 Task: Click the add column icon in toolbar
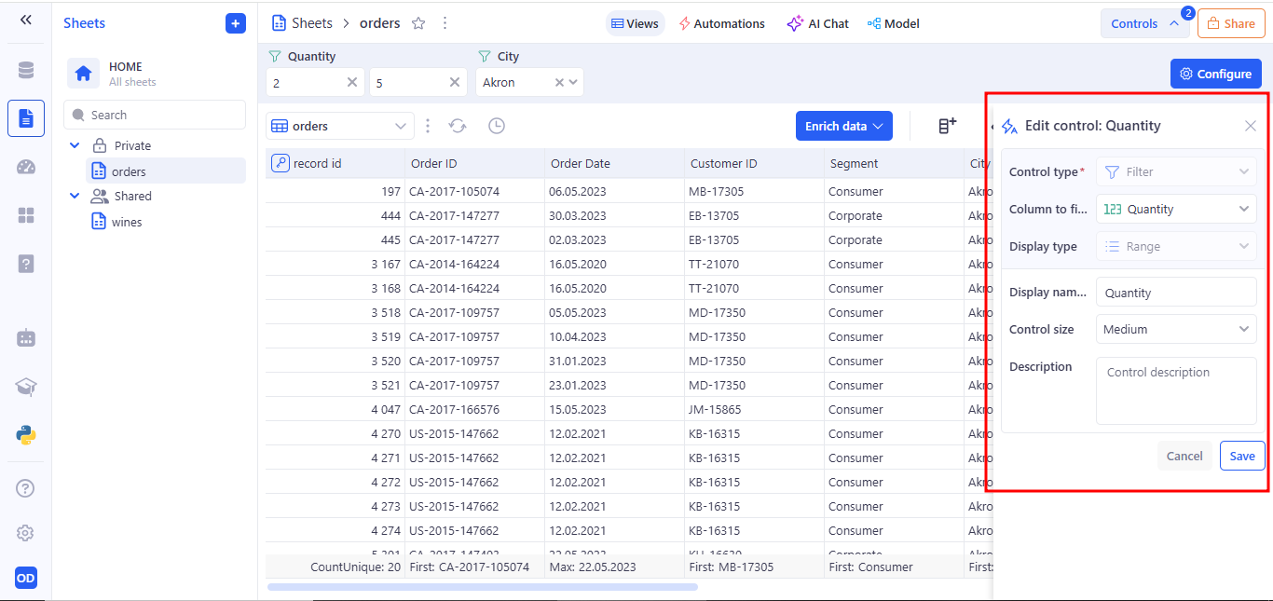[x=947, y=126]
